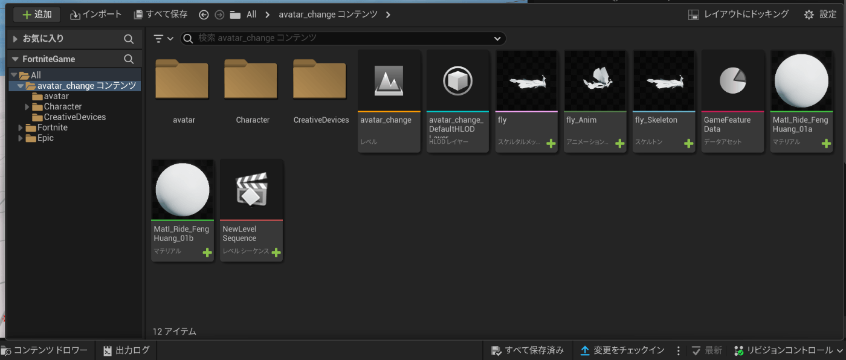This screenshot has height=360, width=846.
Task: Click green plus on fly asset
Action: point(551,144)
